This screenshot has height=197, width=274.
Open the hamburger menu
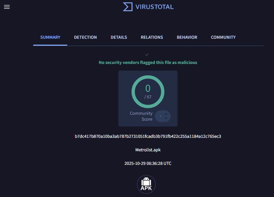tap(7, 7)
